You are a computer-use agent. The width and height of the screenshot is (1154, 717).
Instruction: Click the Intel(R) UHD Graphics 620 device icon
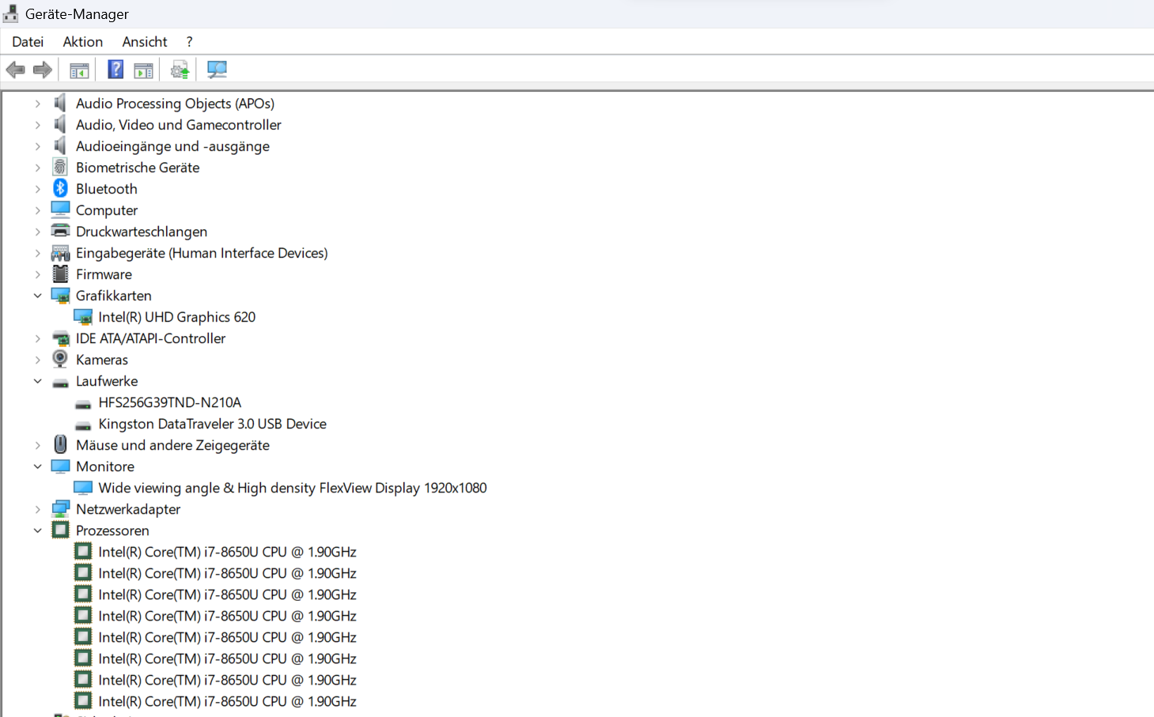point(83,317)
